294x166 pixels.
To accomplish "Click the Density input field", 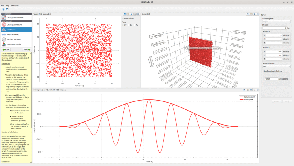I will pyautogui.click(x=274, y=28).
